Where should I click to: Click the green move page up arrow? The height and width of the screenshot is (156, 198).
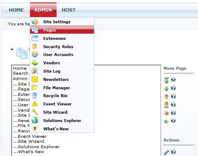coord(166,88)
